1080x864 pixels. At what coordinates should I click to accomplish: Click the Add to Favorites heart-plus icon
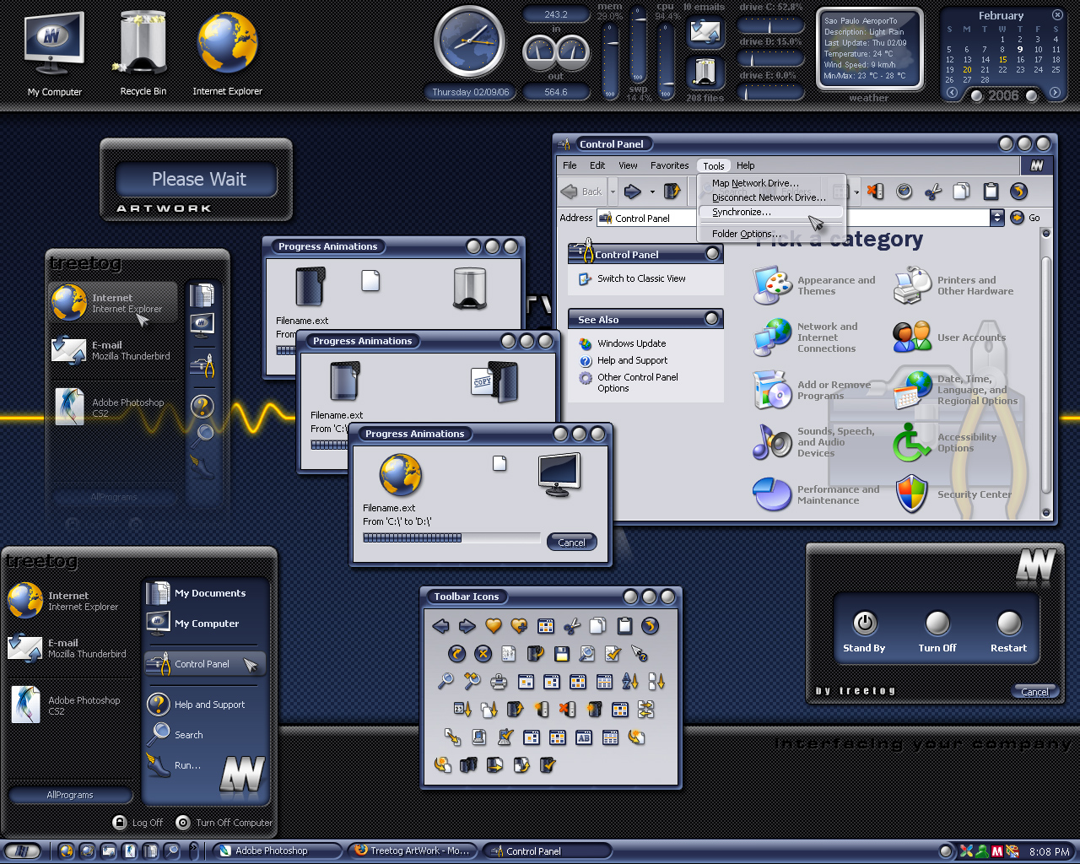click(x=519, y=626)
